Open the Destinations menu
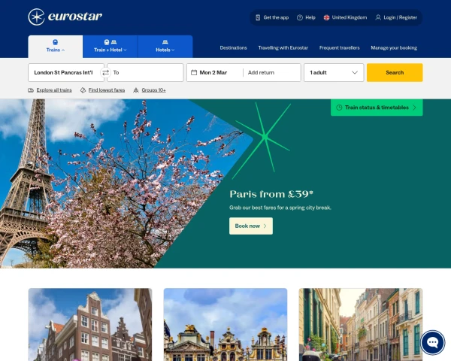451x361 pixels. [233, 48]
